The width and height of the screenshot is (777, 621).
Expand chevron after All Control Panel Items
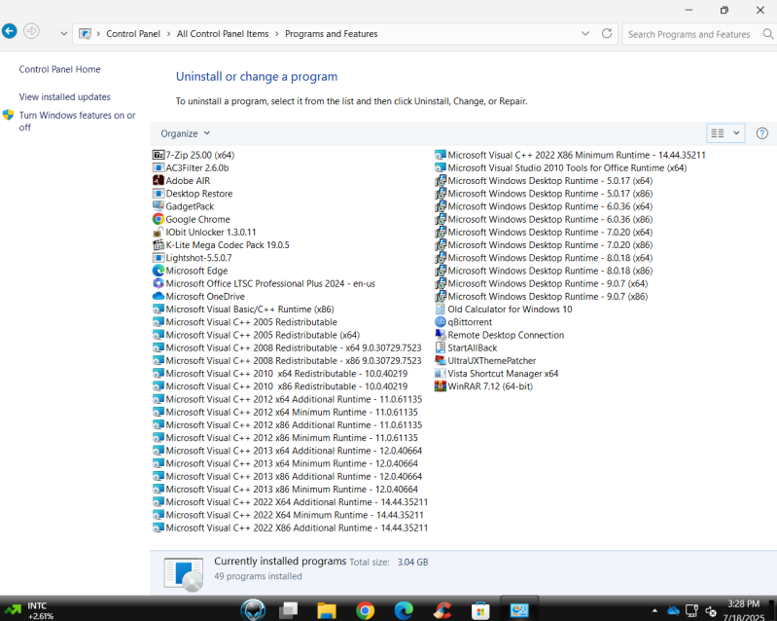276,34
